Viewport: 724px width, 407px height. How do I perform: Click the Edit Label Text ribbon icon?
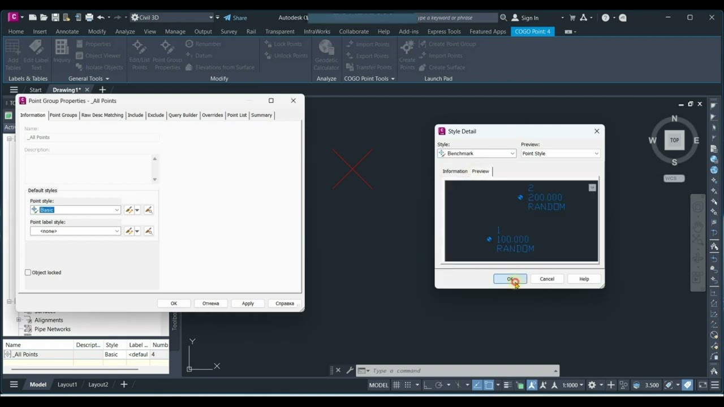36,55
